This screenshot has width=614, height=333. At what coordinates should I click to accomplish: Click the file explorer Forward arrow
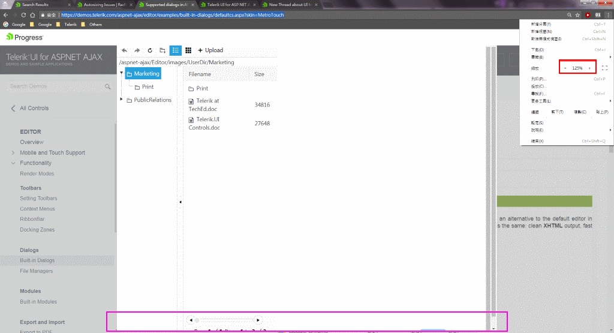137,50
